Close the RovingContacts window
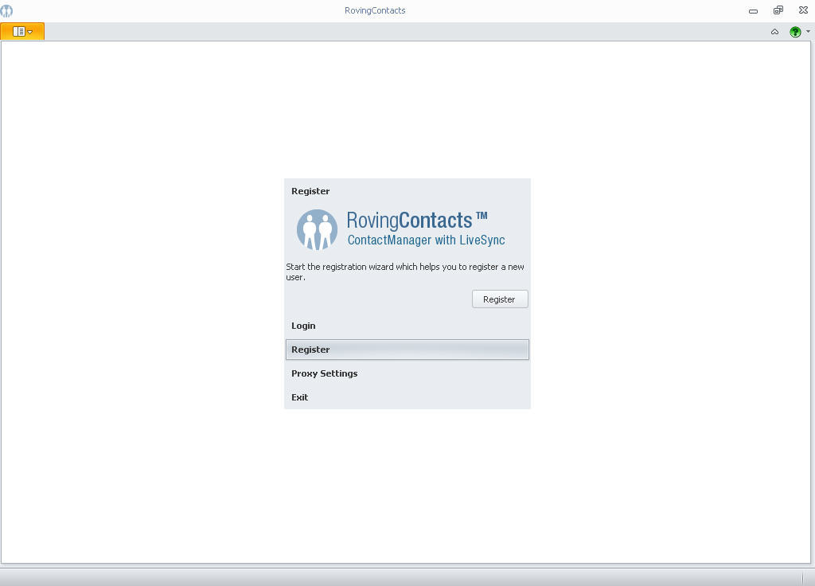The width and height of the screenshot is (815, 586). (803, 10)
